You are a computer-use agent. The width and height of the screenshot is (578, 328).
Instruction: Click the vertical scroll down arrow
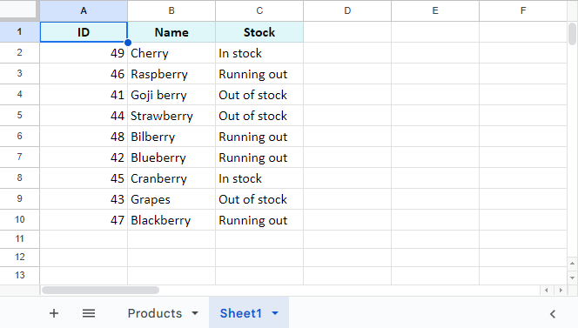572,278
